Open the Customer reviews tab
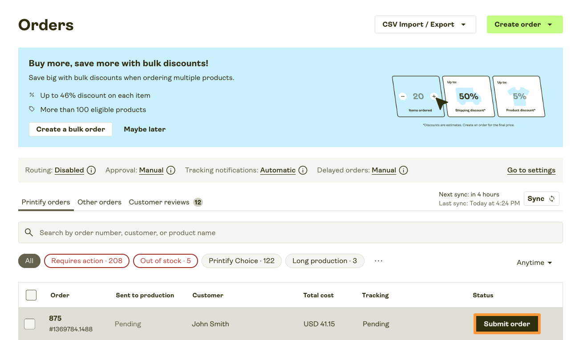Image resolution: width=583 pixels, height=340 pixels. click(159, 202)
